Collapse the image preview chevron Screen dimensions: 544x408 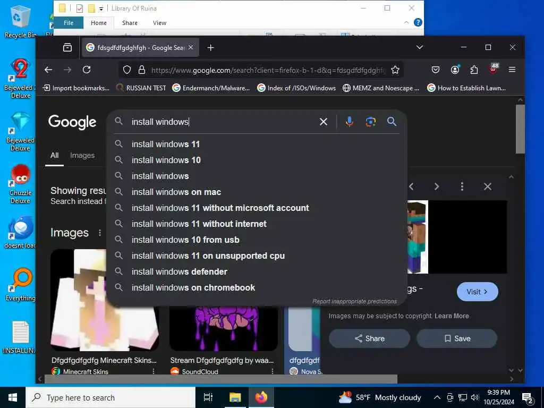pyautogui.click(x=511, y=177)
